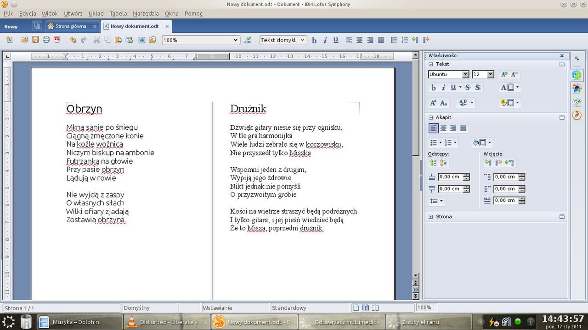Toggle italic in the main toolbar

(x=325, y=40)
